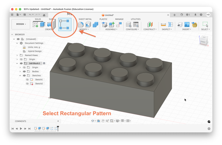The width and height of the screenshot is (222, 145).
Task: Click the Insert Derive icon
Action: (180, 25)
